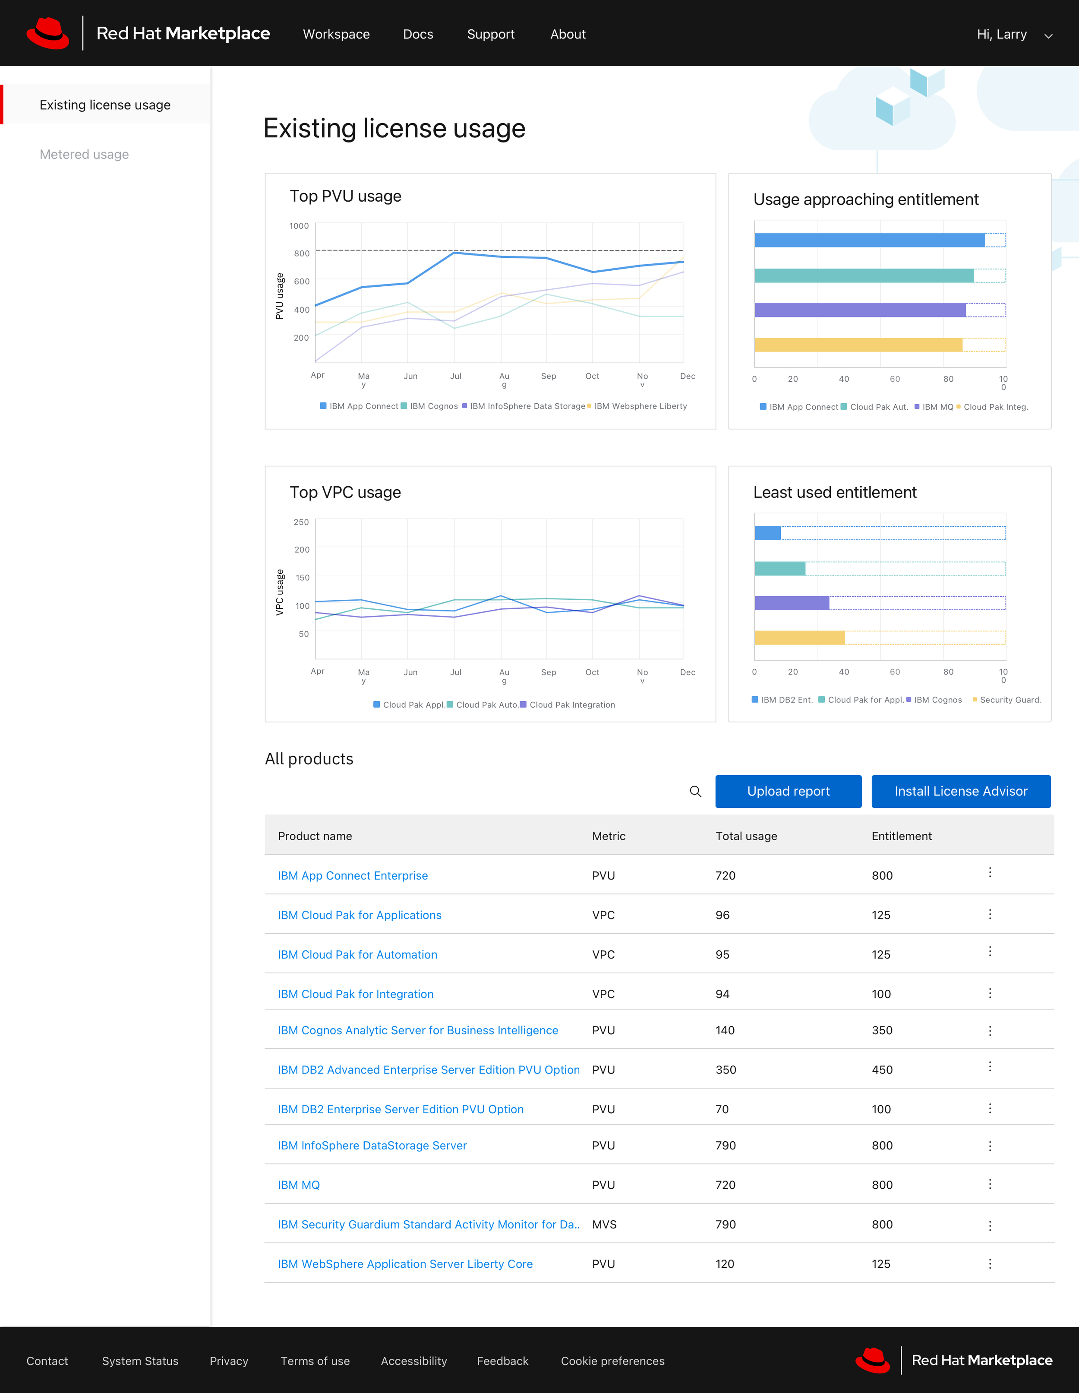Open overflow menu for IBM Cloud Pak for Integration
This screenshot has height=1393, width=1079.
click(990, 993)
